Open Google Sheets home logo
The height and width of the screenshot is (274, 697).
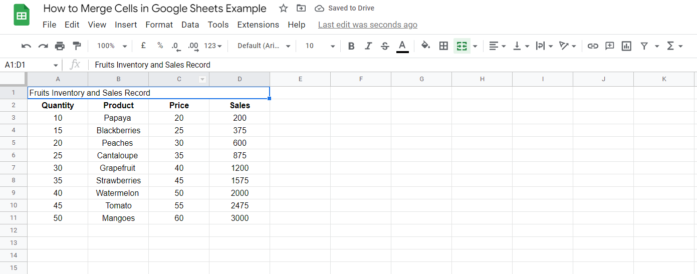(x=21, y=16)
